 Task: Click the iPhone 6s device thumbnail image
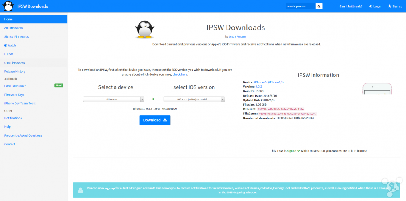377,89
